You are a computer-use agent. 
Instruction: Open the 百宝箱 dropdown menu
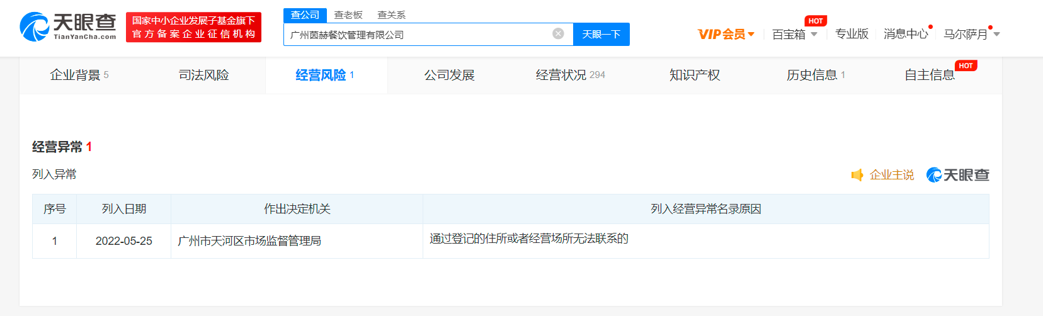click(x=794, y=34)
